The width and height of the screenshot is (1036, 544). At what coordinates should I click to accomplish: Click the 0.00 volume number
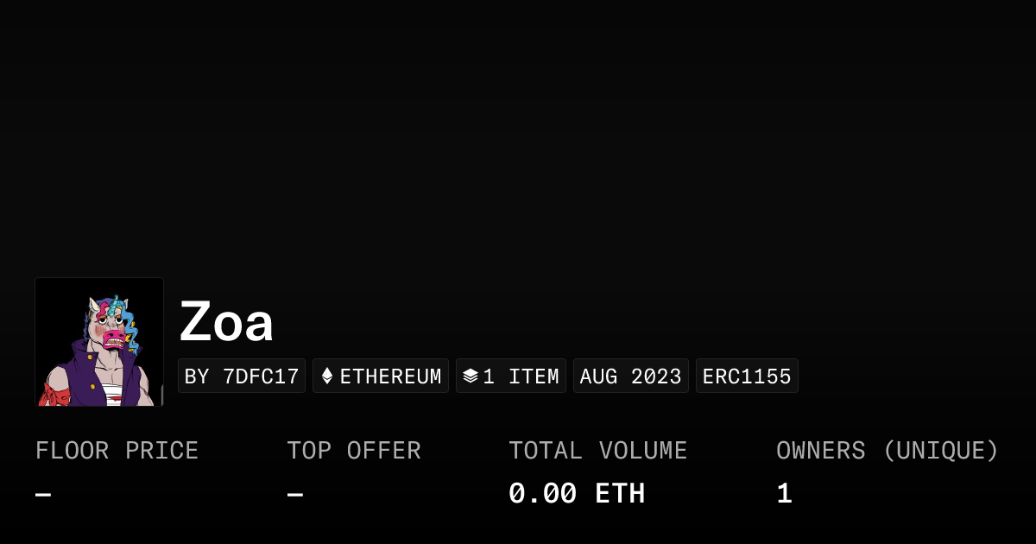click(x=542, y=494)
